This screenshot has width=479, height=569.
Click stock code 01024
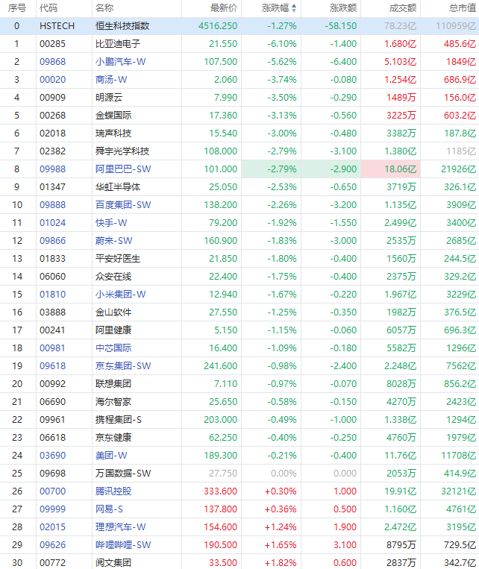[53, 223]
